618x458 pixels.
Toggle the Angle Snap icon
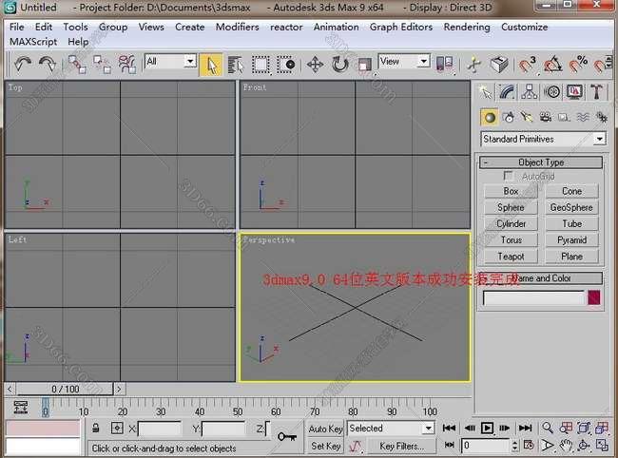551,65
